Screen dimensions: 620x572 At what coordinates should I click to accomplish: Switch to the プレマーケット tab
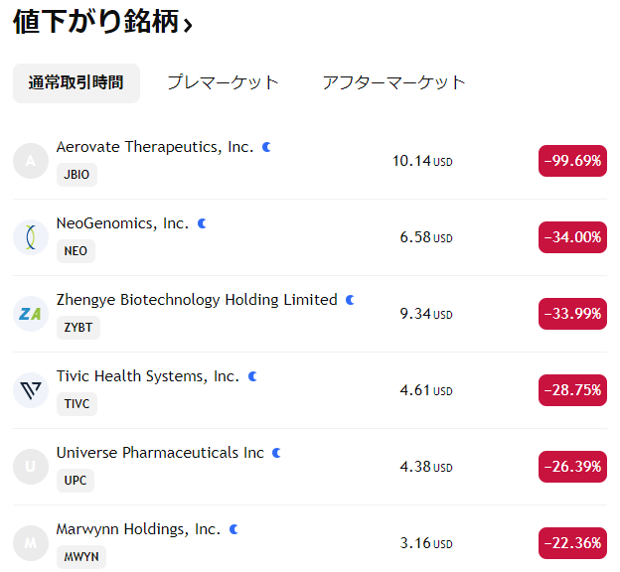[223, 82]
